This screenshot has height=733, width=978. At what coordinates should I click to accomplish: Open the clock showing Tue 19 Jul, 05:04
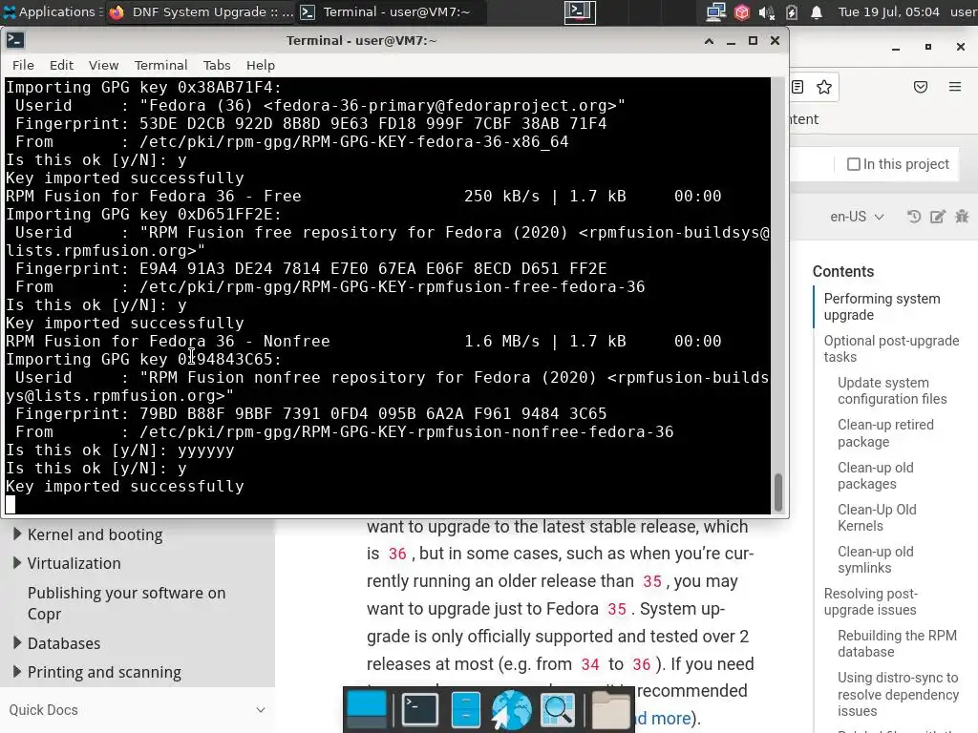888,11
